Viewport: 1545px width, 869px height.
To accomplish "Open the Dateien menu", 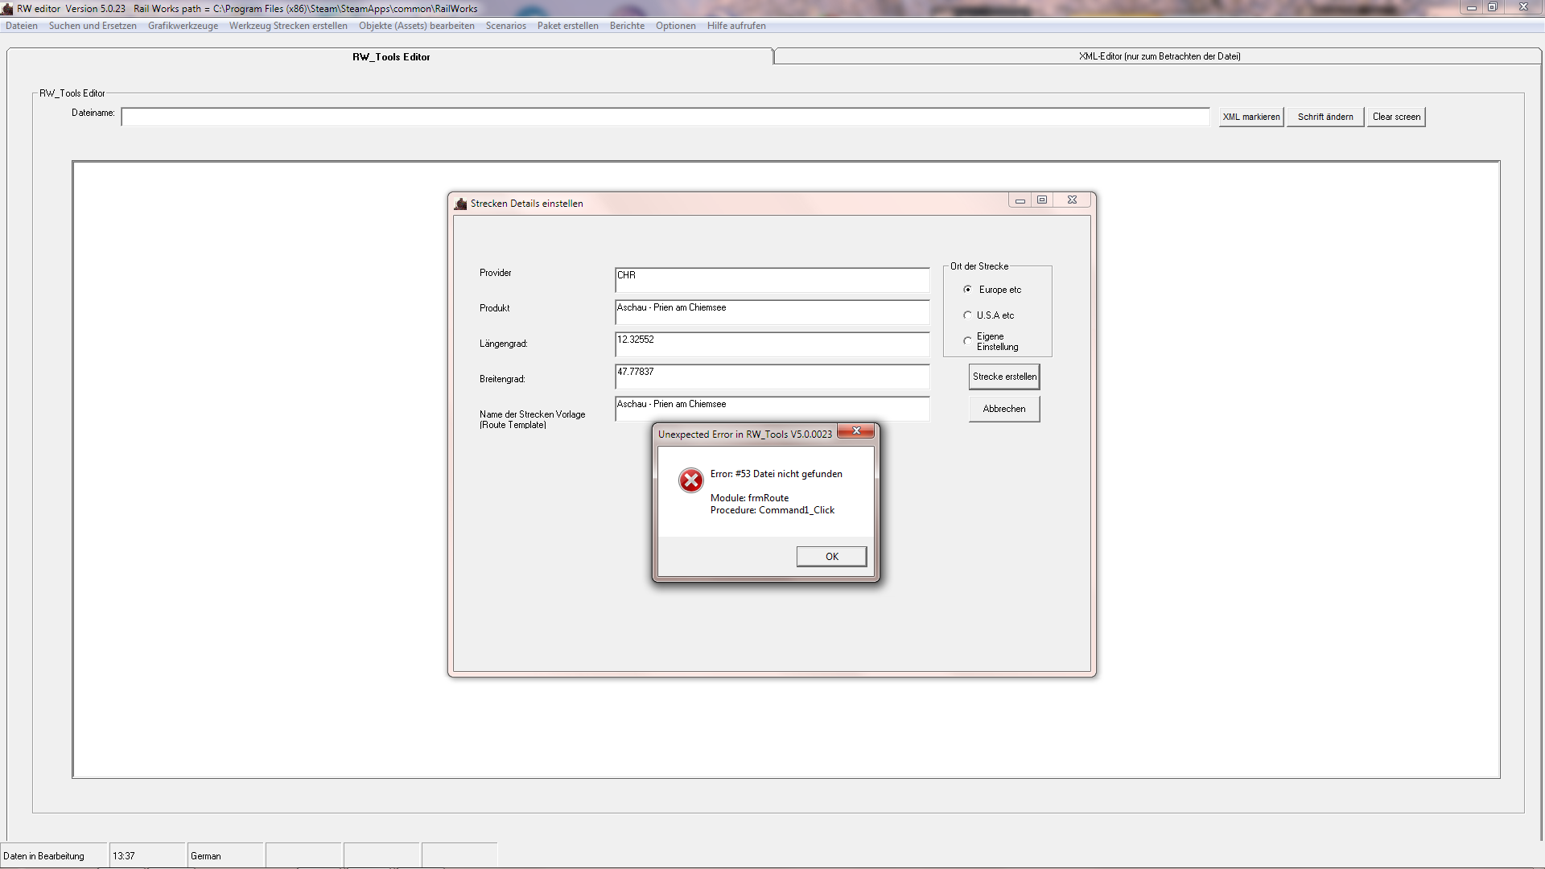I will point(22,26).
